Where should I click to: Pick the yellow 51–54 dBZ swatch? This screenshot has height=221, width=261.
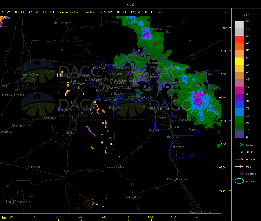239,61
